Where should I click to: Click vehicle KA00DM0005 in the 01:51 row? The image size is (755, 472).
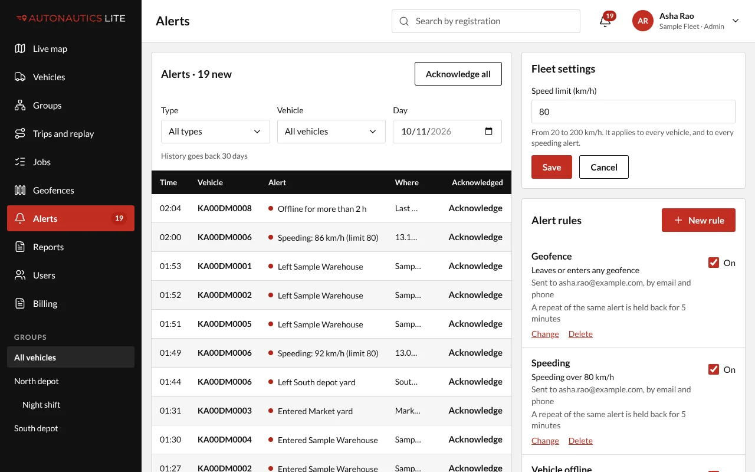225,324
